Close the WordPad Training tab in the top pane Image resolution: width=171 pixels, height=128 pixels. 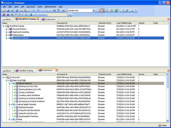pyautogui.click(x=38, y=19)
